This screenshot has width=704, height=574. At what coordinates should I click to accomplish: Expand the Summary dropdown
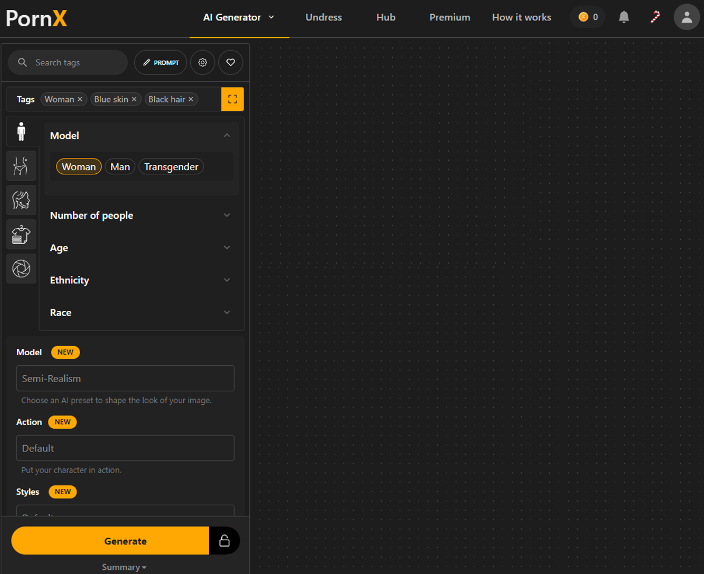[x=124, y=567]
